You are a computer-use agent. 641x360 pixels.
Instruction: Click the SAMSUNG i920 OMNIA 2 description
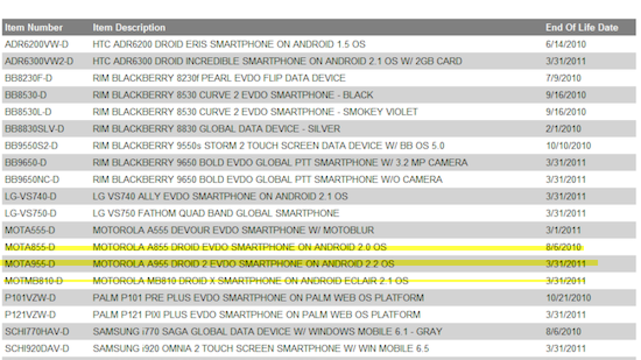click(x=261, y=349)
